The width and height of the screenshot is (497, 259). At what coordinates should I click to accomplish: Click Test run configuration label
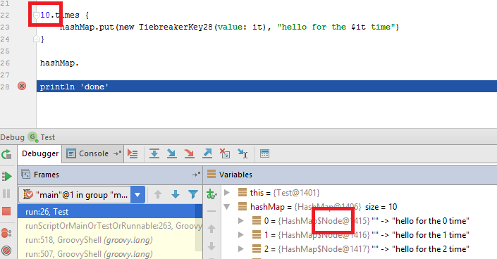pos(47,137)
